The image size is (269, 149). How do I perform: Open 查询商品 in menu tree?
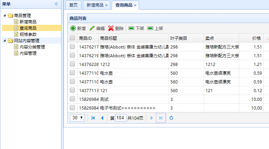[x=28, y=28]
